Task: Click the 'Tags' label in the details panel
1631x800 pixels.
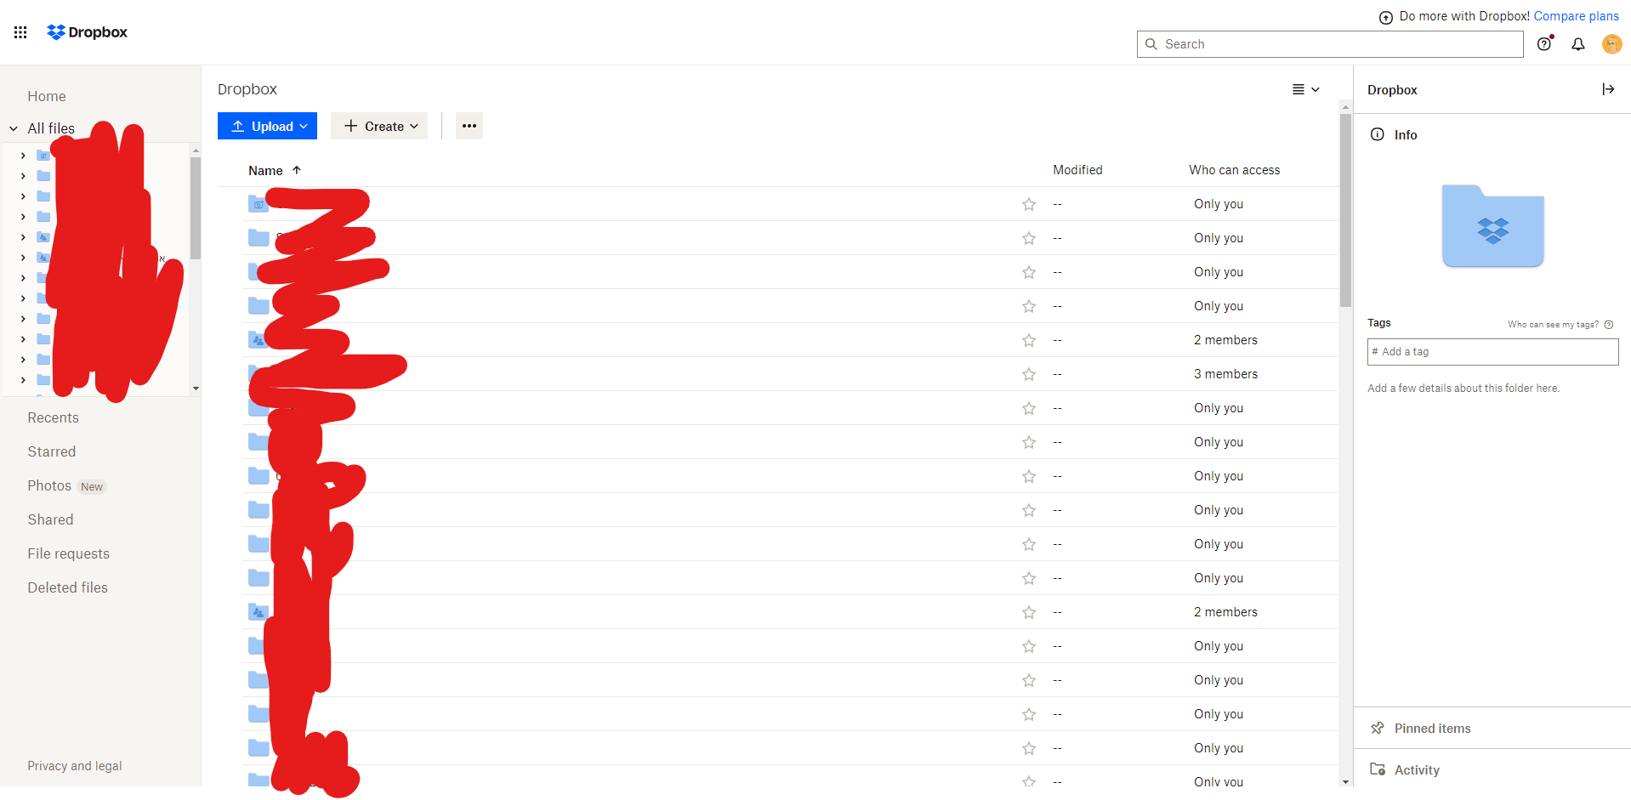Action: [1379, 323]
